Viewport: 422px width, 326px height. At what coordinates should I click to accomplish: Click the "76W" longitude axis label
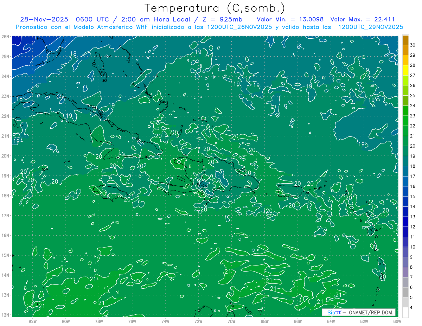click(x=132, y=321)
